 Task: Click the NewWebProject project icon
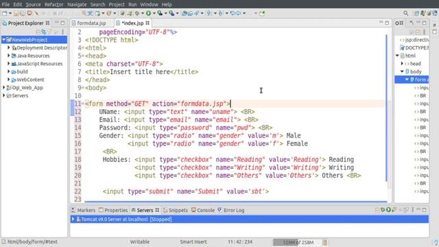pyautogui.click(x=9, y=40)
